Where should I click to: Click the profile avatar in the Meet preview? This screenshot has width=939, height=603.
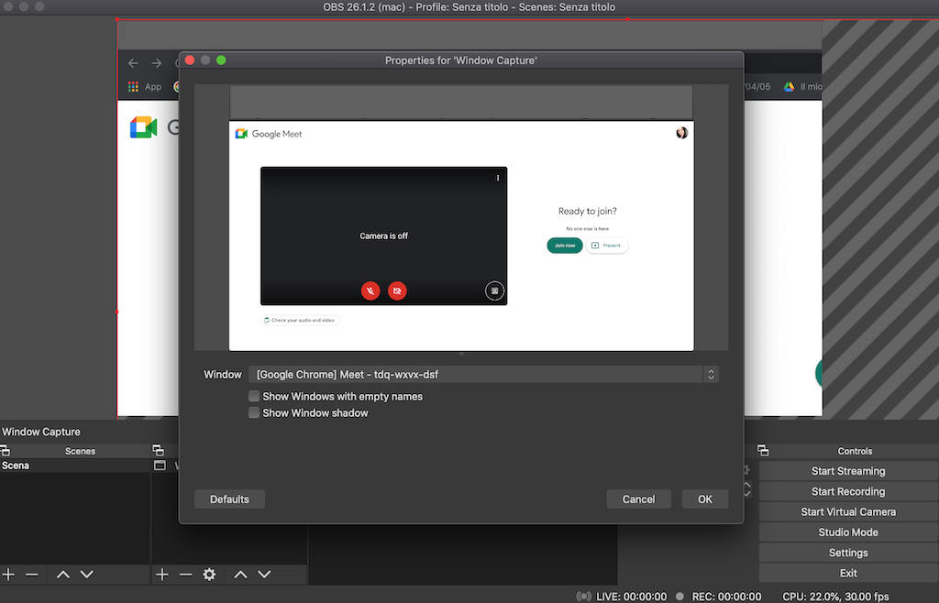[681, 133]
